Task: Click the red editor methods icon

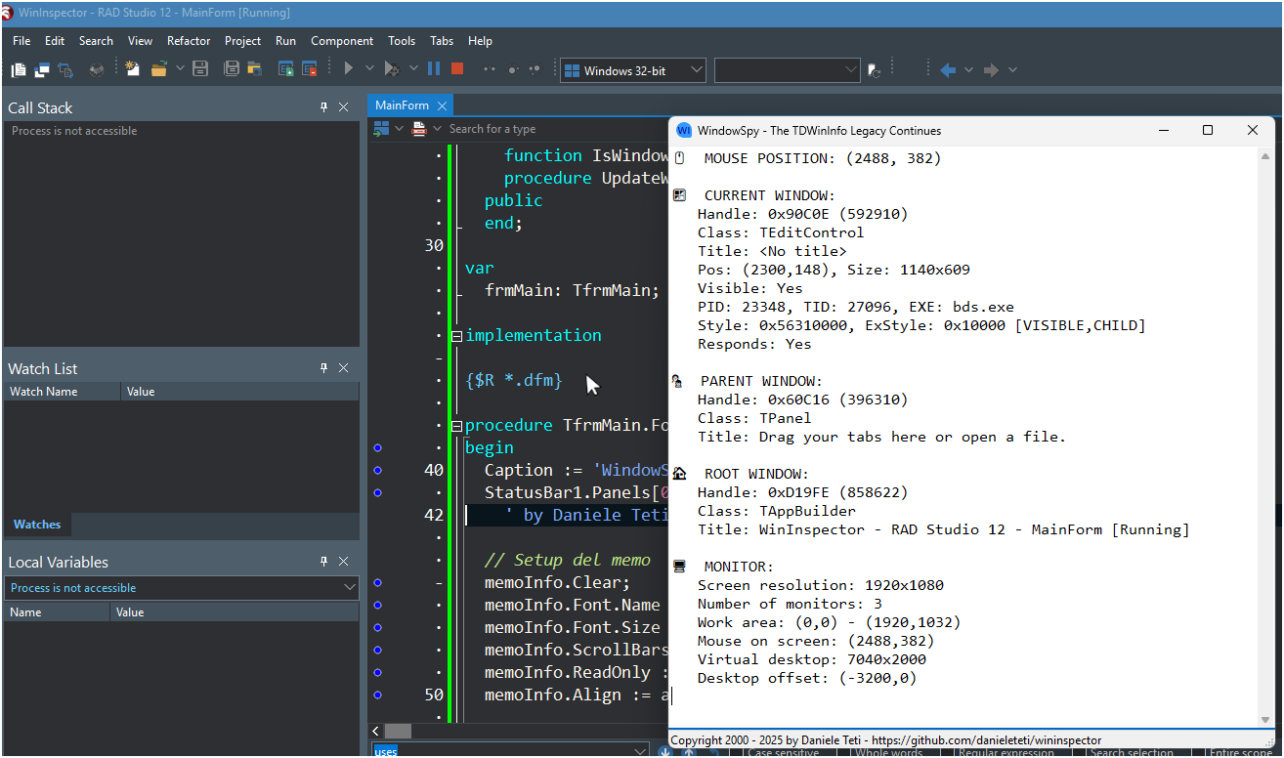Action: coord(419,129)
